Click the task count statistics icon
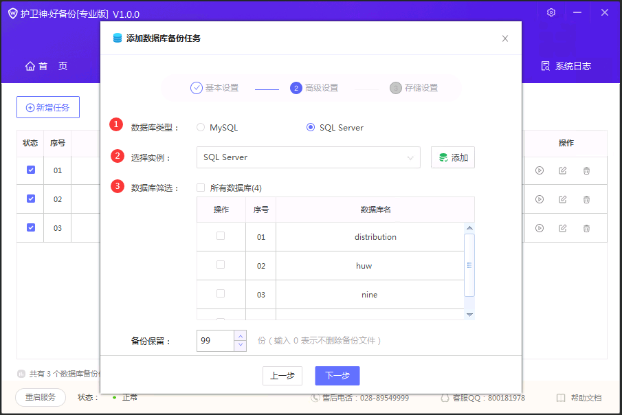Screen dimensions: 622x415 coord(21,374)
